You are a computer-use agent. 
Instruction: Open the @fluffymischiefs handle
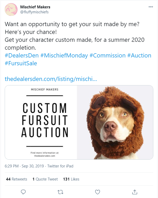click(x=34, y=12)
